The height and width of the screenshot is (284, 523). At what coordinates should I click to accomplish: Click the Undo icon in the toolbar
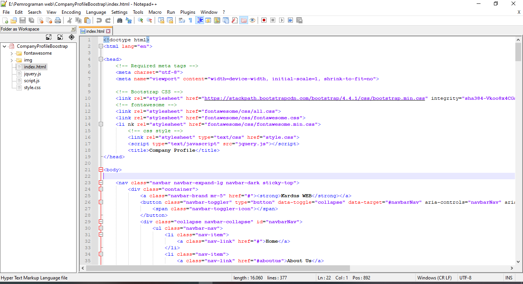[x=99, y=20]
